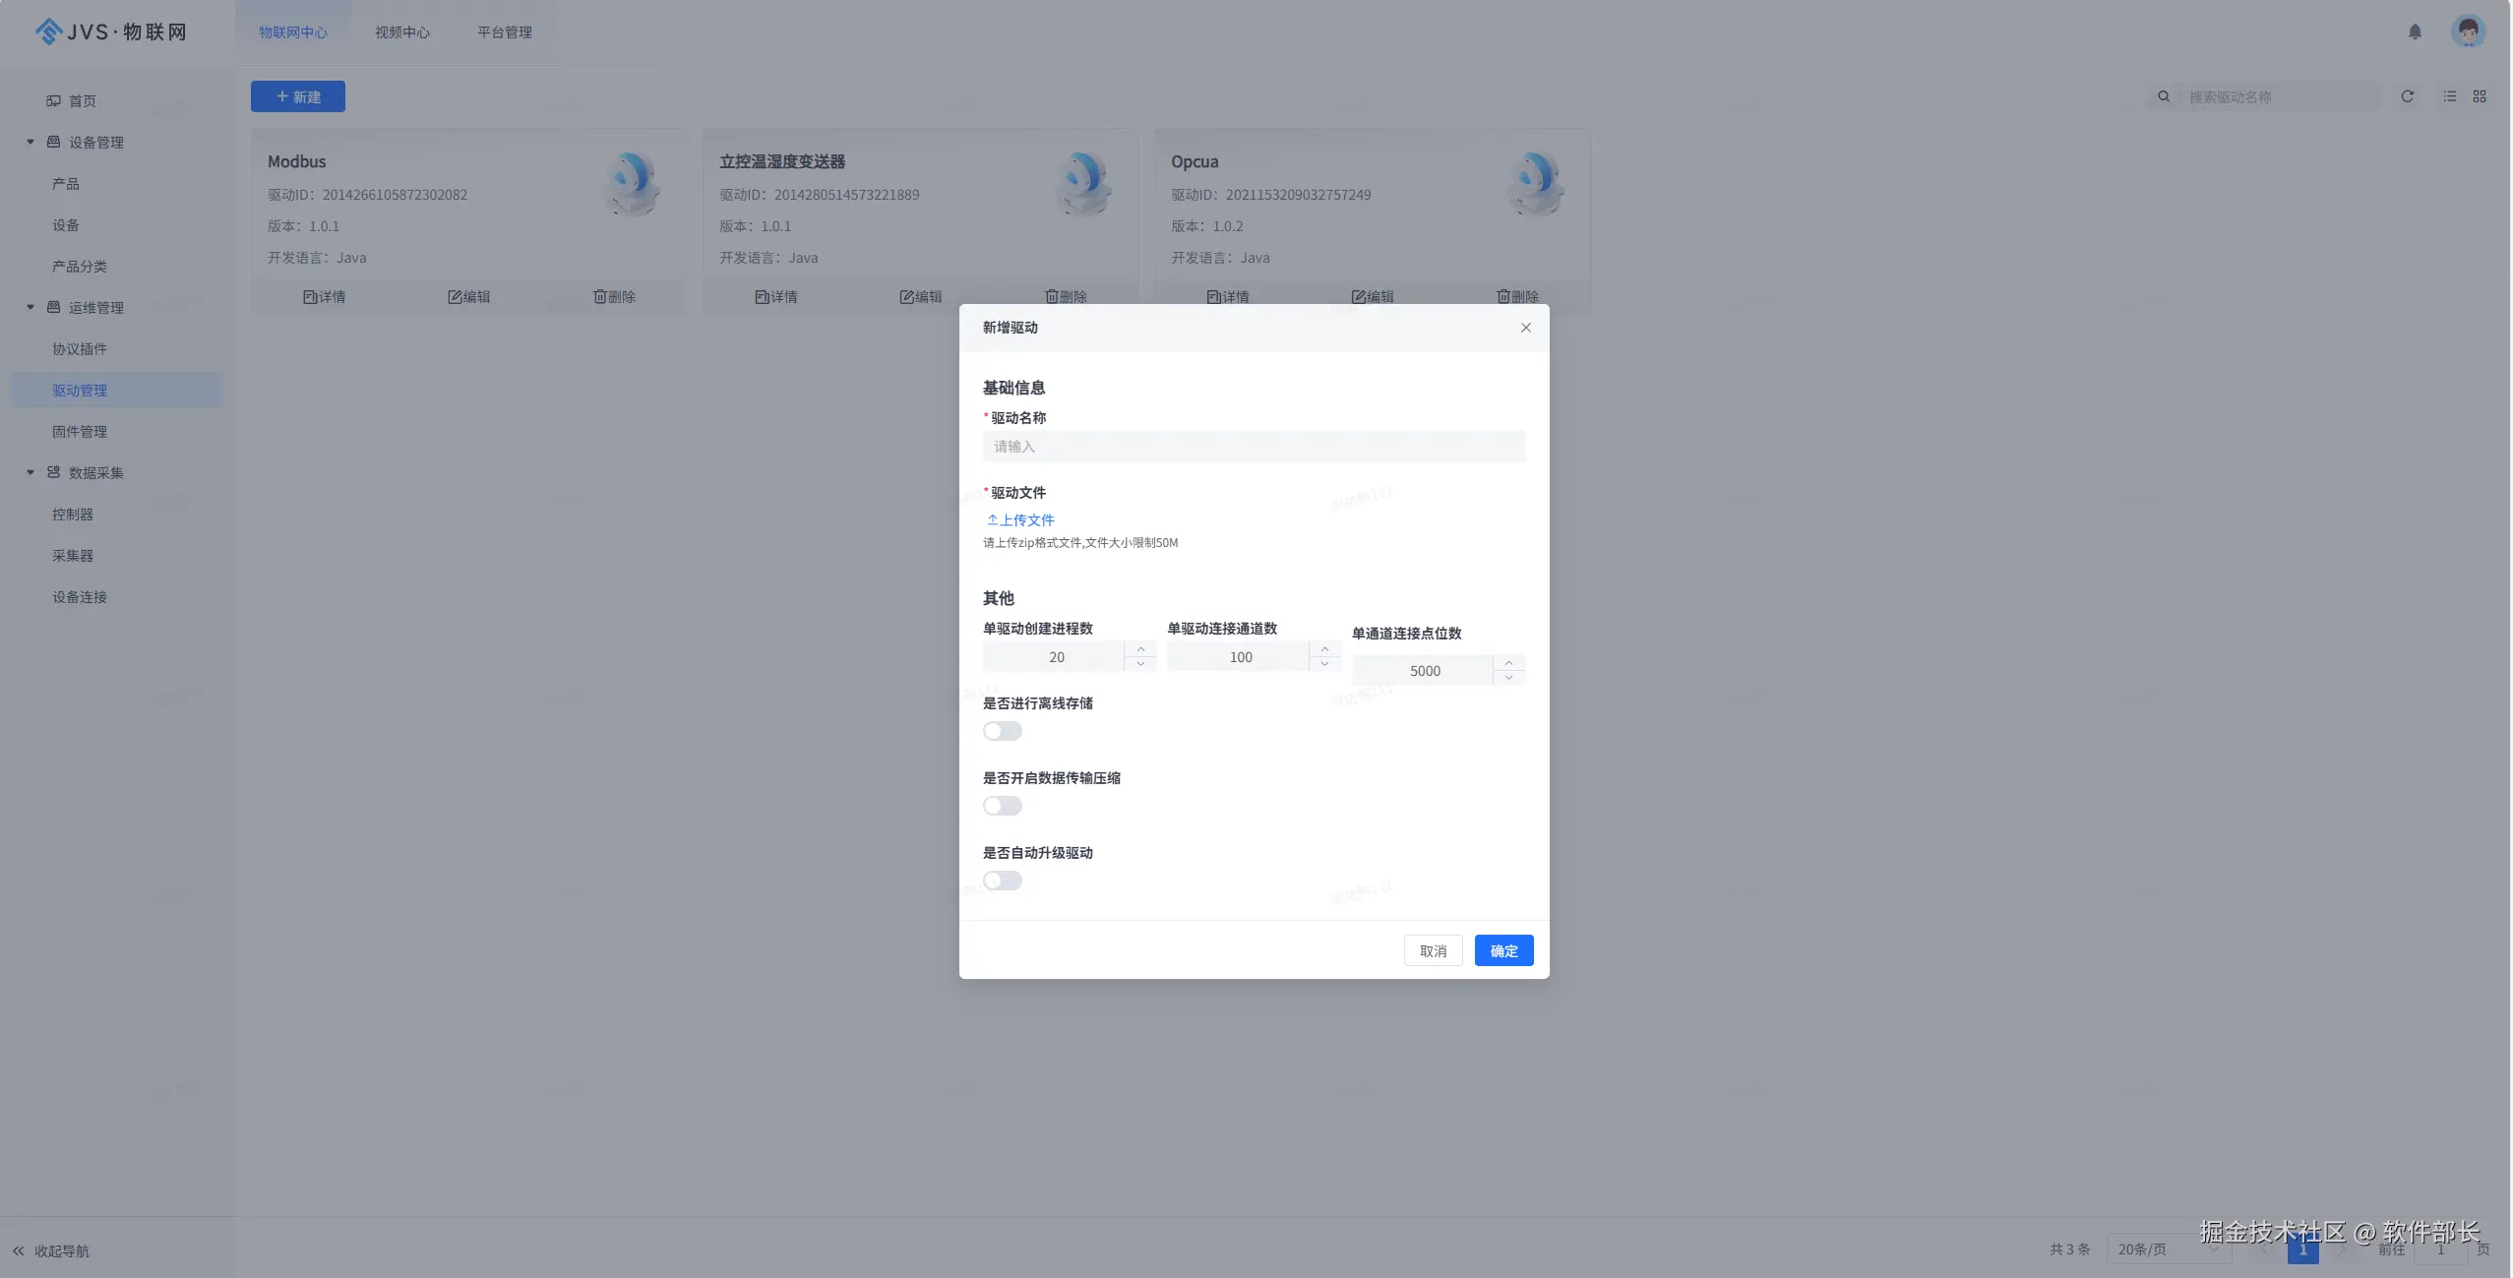This screenshot has height=1278, width=2513.
Task: Collapse the 数据采集 sidebar group
Action: coord(31,472)
